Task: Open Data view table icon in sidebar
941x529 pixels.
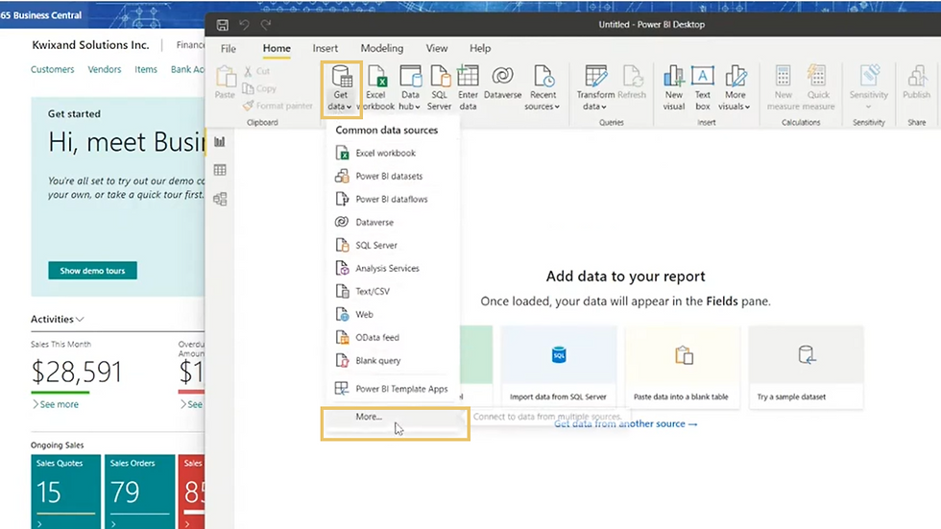Action: [x=220, y=170]
